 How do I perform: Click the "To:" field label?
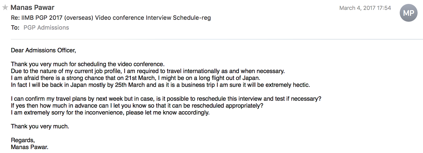click(x=15, y=27)
